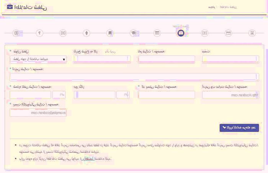Jump to the credit card step icon
This screenshot has height=173, width=268.
click(x=228, y=33)
